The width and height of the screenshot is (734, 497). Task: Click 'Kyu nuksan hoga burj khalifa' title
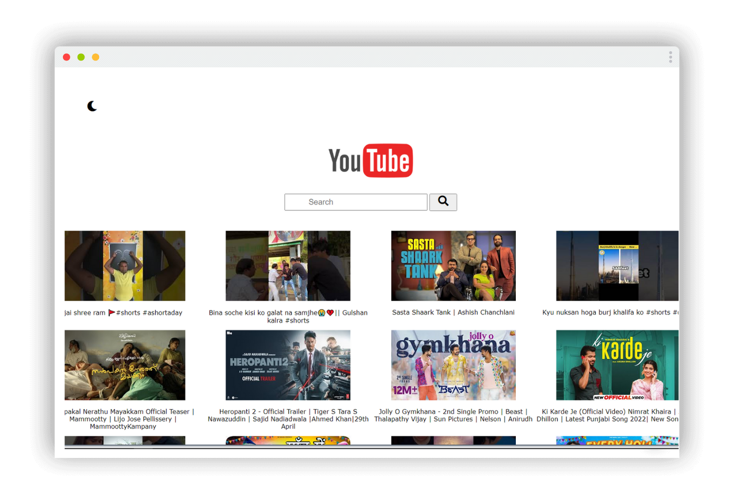tap(611, 312)
